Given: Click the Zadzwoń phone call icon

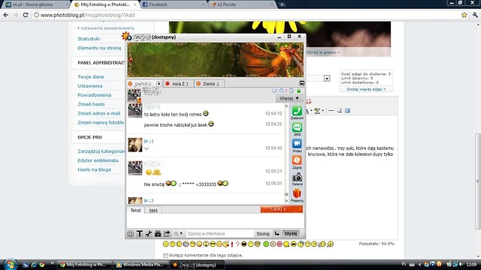Looking at the screenshot, I should coord(297,111).
